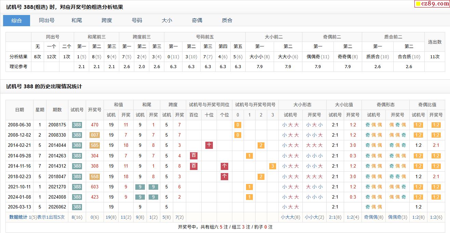
Task: Click the orange 3 badge in the 2014-11-16 row
Action: 272,166
